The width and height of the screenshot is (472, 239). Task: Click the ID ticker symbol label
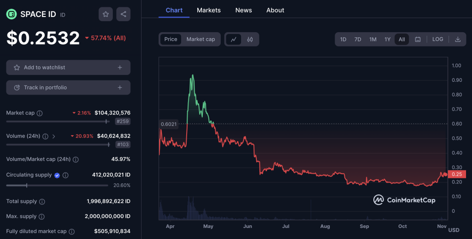(63, 15)
